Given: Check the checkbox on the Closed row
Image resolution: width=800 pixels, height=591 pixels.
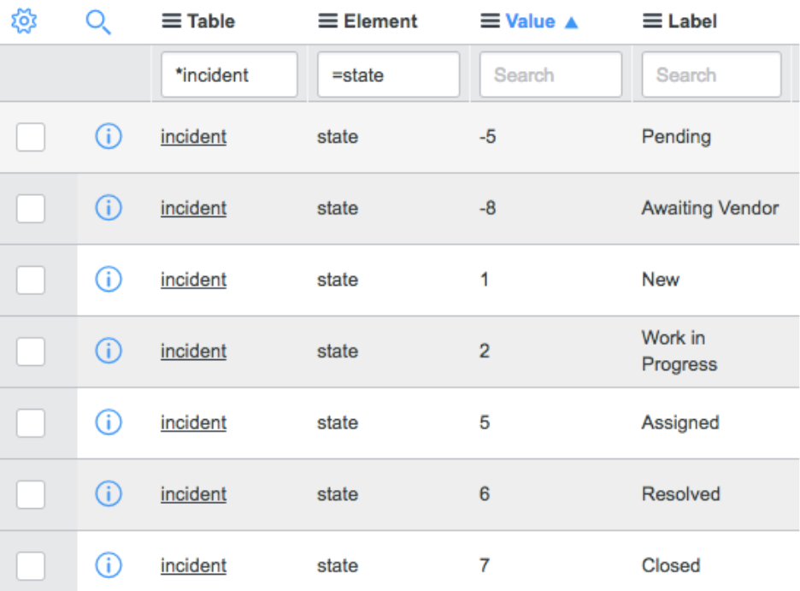Looking at the screenshot, I should pyautogui.click(x=30, y=565).
